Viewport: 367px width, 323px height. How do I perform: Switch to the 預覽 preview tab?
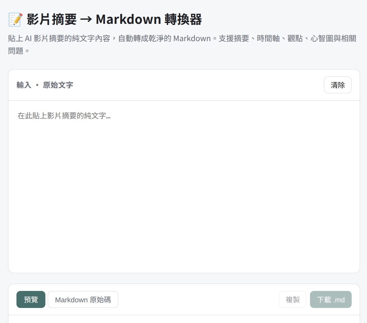point(31,299)
